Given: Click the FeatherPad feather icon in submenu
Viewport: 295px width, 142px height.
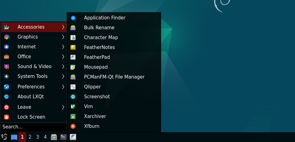Looking at the screenshot, I should coord(73,57).
